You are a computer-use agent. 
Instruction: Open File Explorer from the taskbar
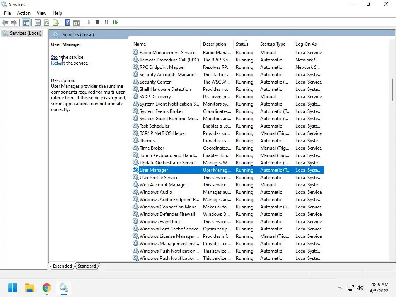(29, 288)
